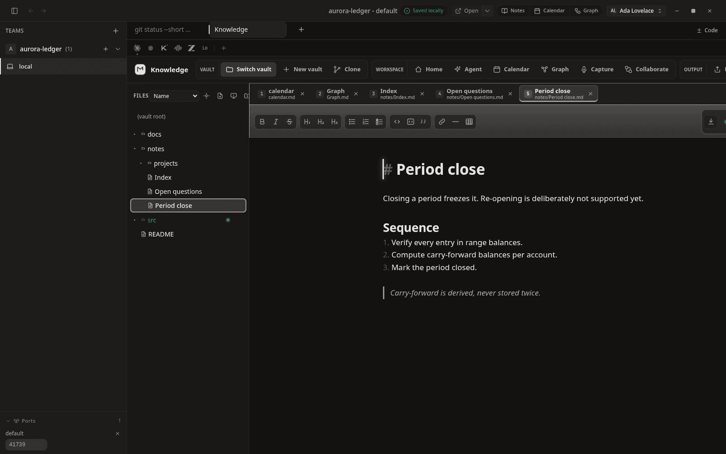
Task: Insert a horizontal rule
Action: tap(456, 122)
